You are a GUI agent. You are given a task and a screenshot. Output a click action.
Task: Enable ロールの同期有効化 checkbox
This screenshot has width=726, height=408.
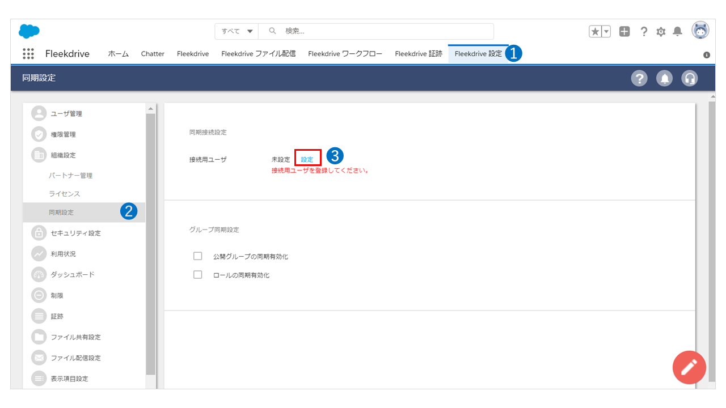198,275
